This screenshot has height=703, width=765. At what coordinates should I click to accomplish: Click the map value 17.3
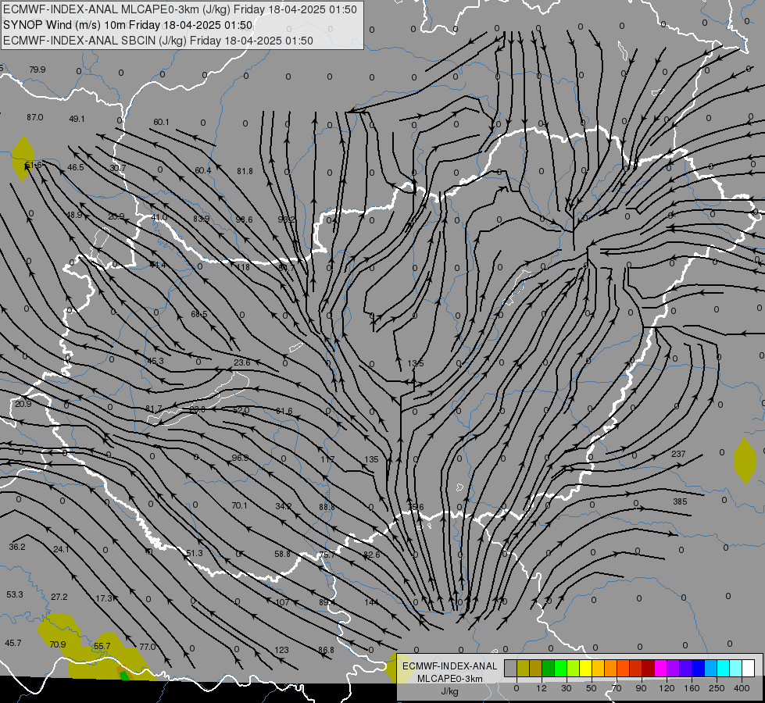point(103,598)
